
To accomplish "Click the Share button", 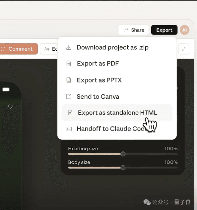I will click(x=133, y=30).
